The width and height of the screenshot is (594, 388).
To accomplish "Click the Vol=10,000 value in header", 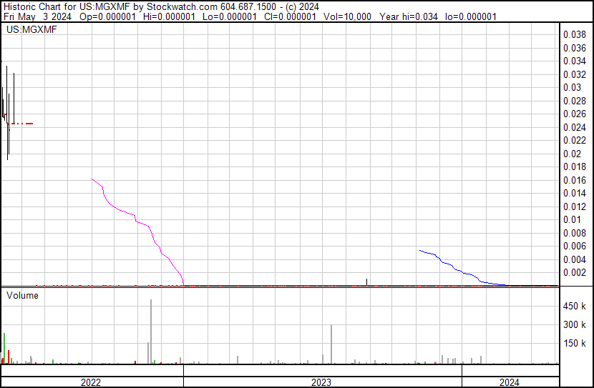I will point(347,16).
